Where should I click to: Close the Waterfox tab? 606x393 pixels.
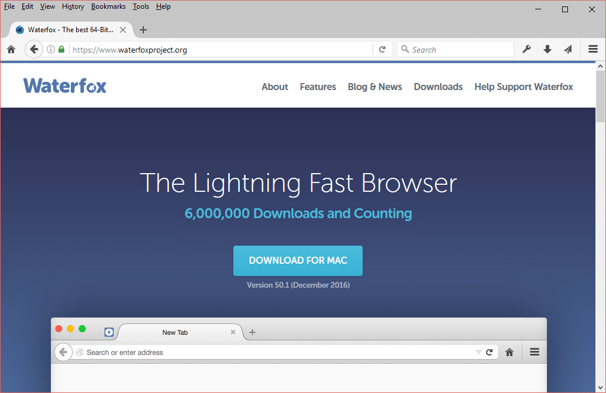(123, 30)
